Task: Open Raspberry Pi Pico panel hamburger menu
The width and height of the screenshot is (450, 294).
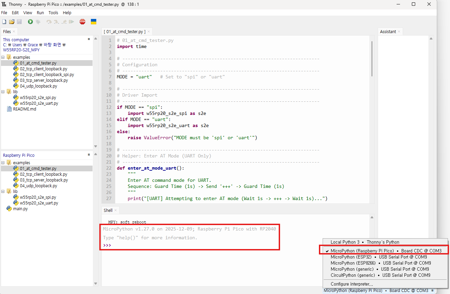Action: pyautogui.click(x=89, y=155)
